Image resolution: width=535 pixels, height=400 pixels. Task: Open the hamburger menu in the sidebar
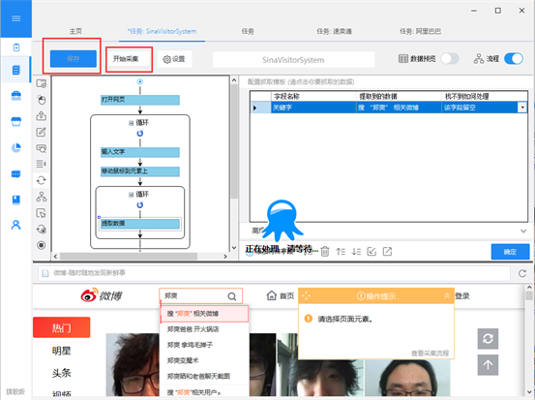[16, 18]
